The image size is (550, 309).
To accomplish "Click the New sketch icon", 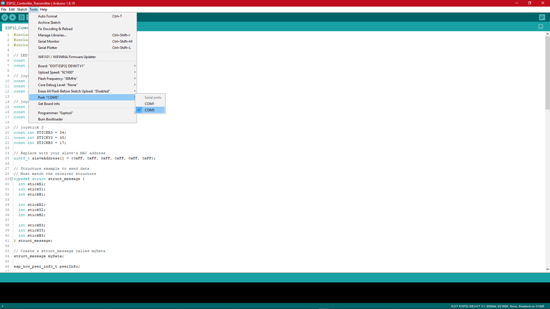I will 21,18.
